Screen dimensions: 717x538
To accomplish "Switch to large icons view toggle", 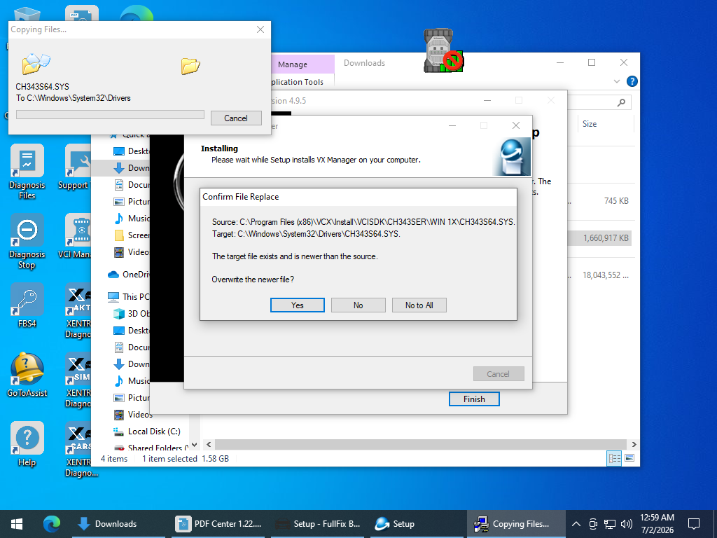I will pyautogui.click(x=629, y=458).
